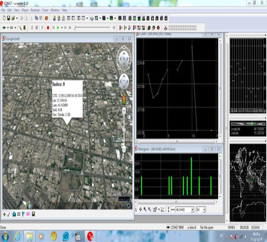
Task: Open the Tools menu
Action: click(x=45, y=10)
